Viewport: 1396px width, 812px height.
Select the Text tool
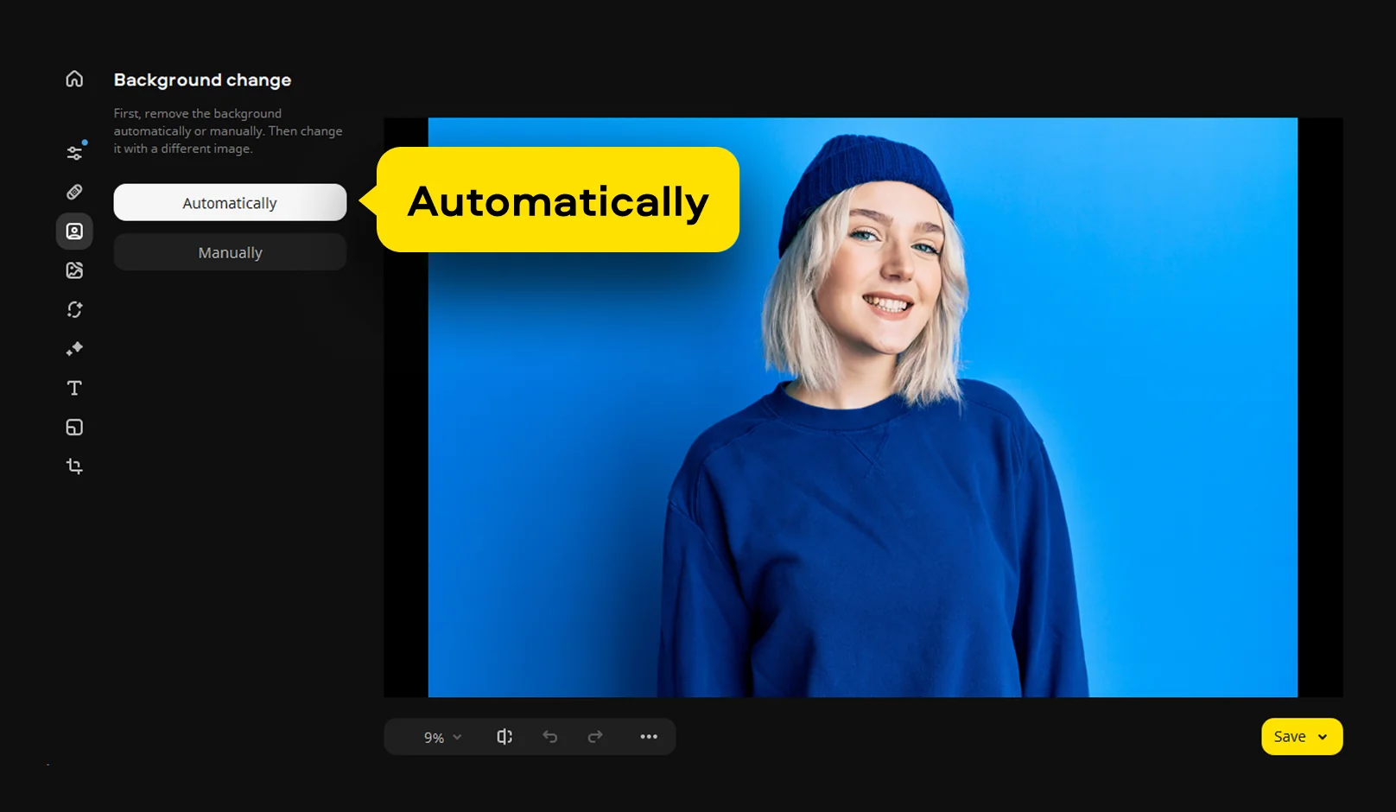(74, 388)
